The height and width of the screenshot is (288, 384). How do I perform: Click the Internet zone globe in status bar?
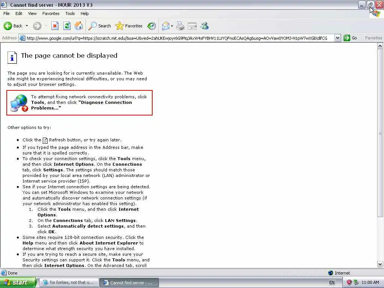(331, 273)
